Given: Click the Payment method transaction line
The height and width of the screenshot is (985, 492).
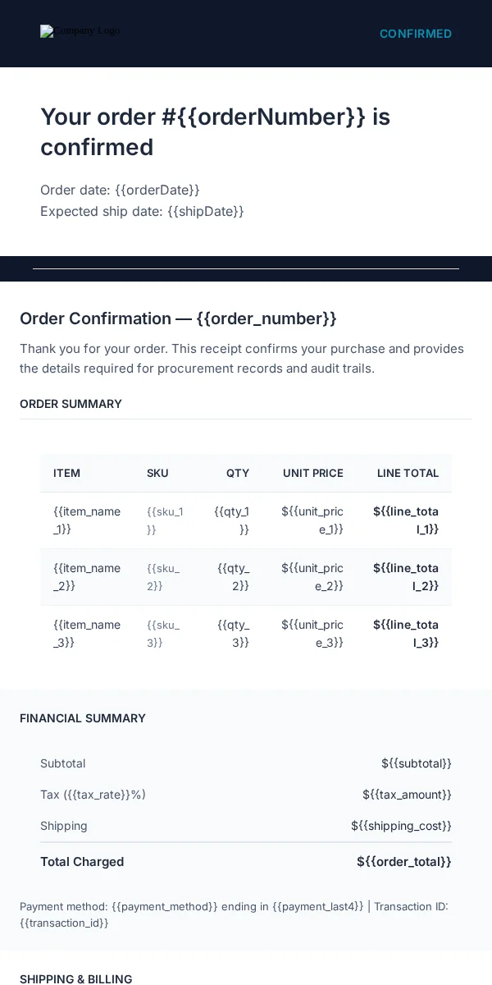Looking at the screenshot, I should point(234,914).
